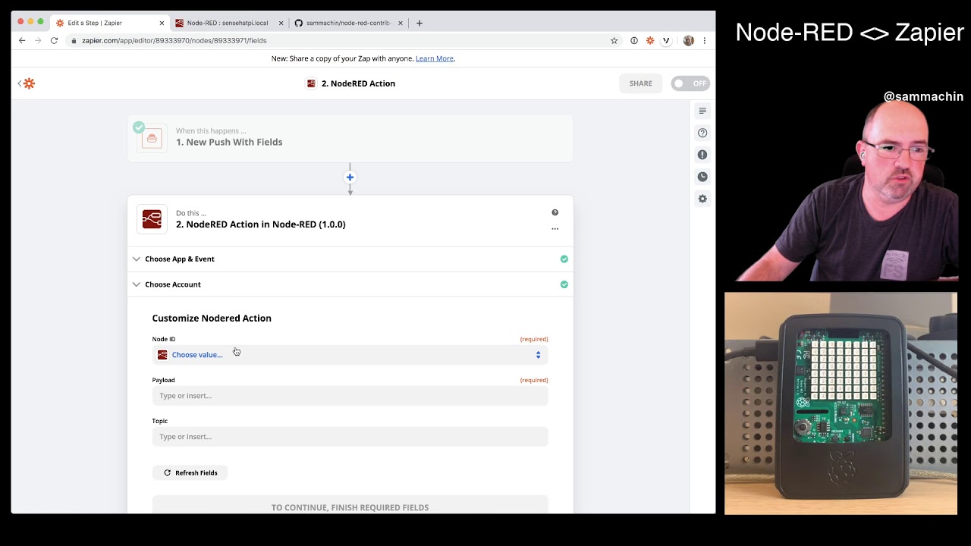The height and width of the screenshot is (546, 971).
Task: Open the history clock sidebar icon
Action: tap(702, 177)
